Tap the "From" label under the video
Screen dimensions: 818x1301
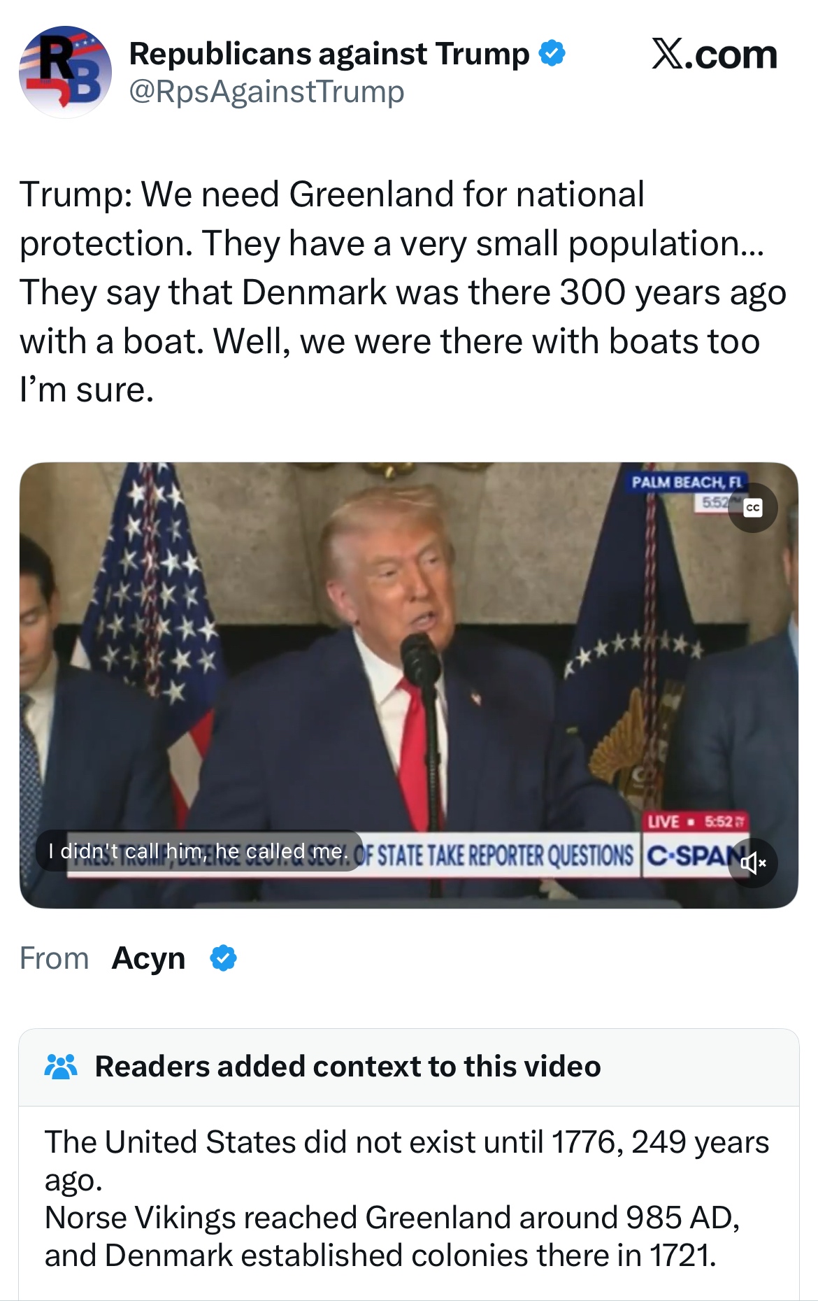point(55,958)
